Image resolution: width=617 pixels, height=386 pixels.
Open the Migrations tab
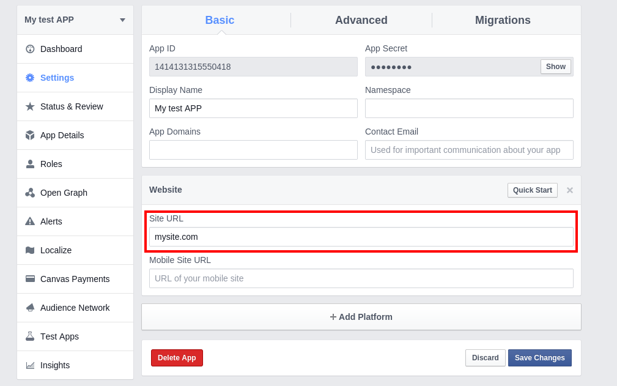503,20
